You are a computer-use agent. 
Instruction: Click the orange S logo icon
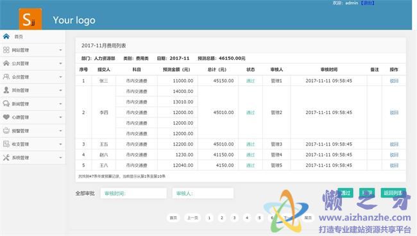point(30,19)
